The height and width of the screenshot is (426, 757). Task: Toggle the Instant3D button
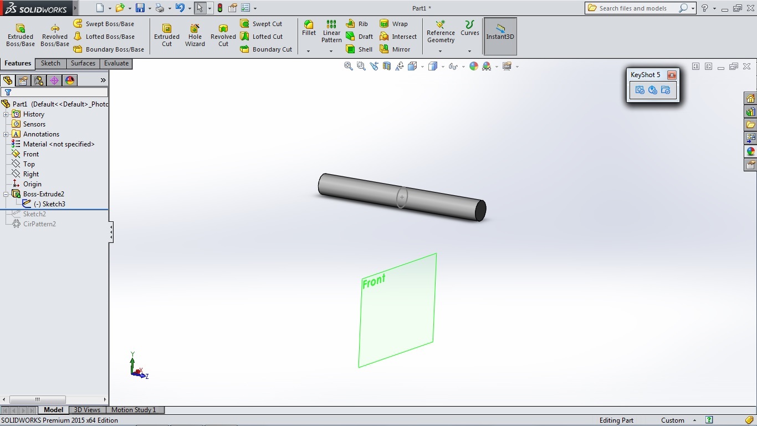500,36
